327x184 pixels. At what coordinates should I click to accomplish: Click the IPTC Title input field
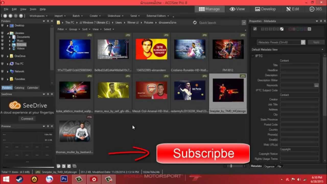(x=299, y=65)
